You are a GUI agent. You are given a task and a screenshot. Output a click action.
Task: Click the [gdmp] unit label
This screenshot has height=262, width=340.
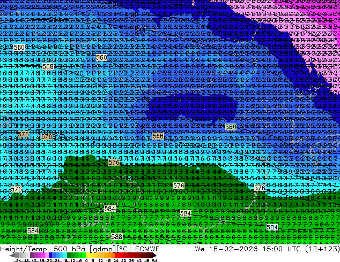[x=103, y=249]
